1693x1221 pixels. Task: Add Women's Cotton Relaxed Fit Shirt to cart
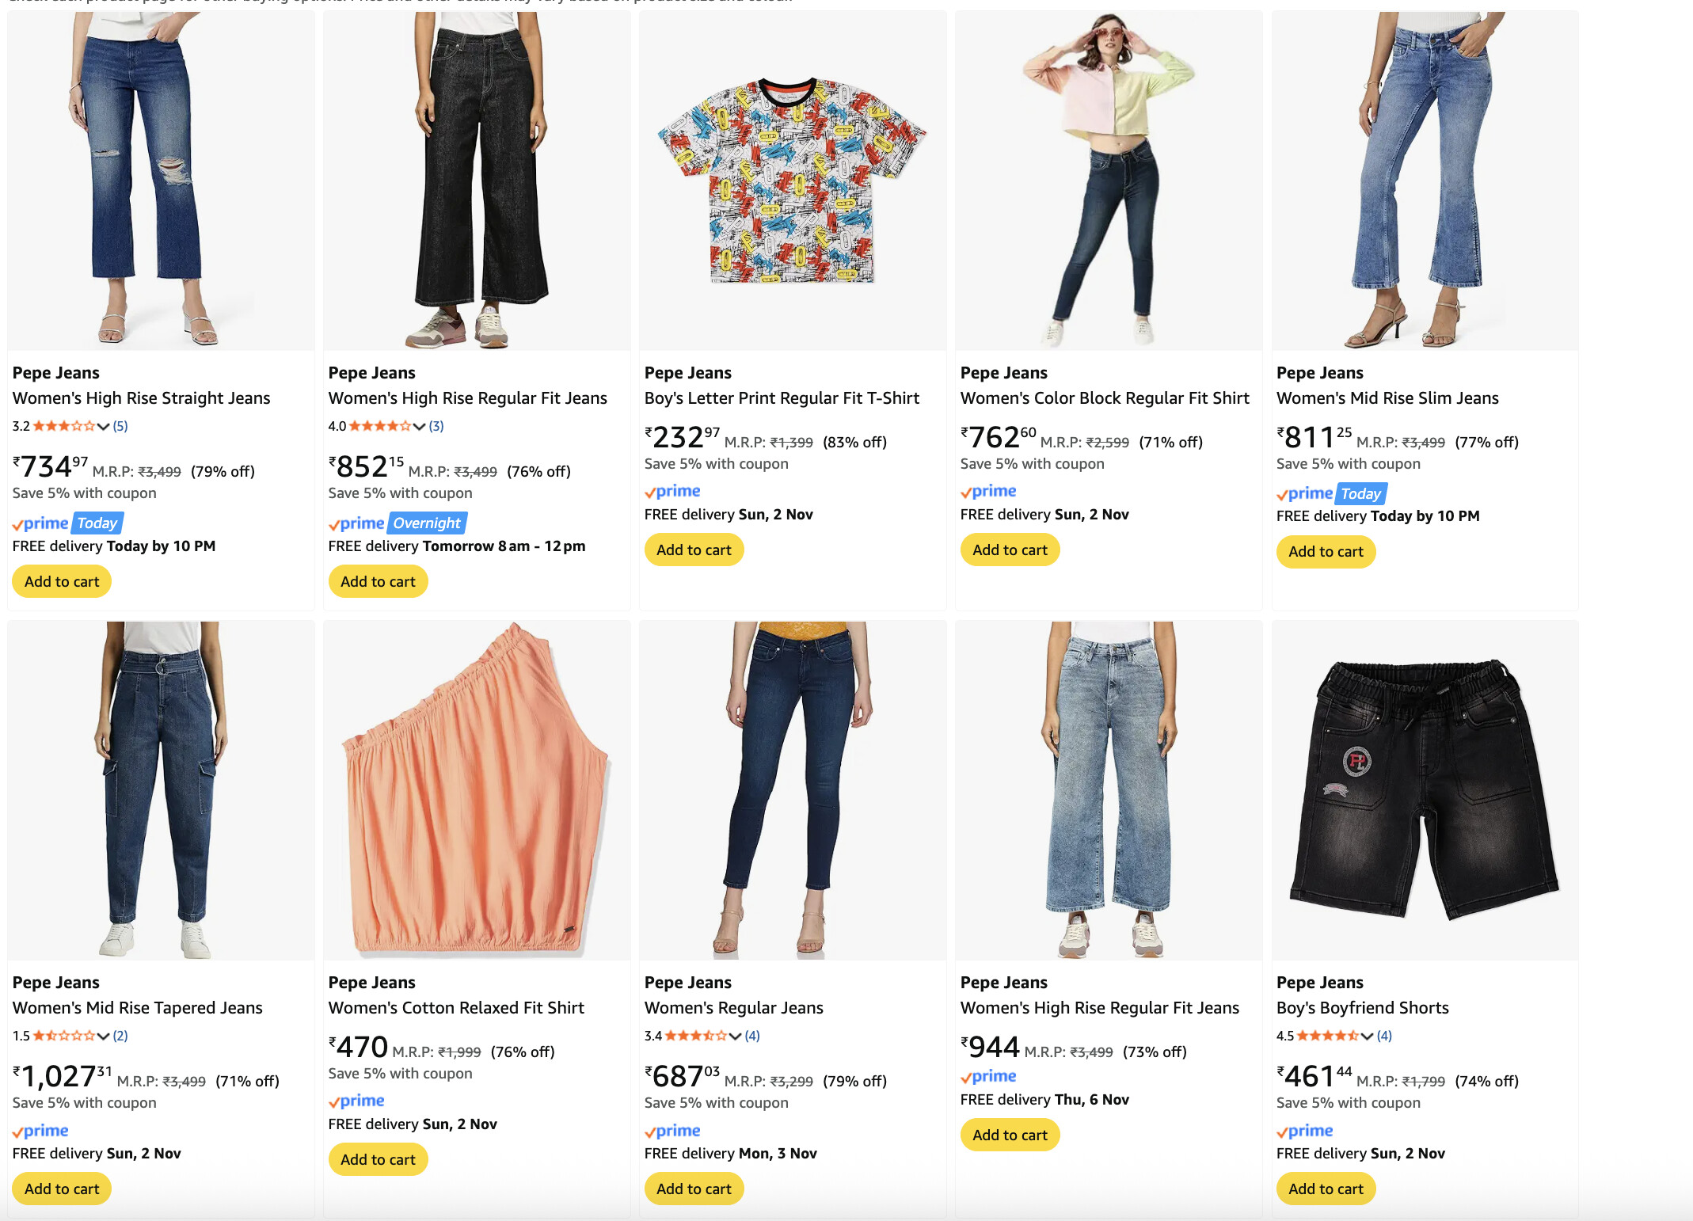pos(378,1160)
